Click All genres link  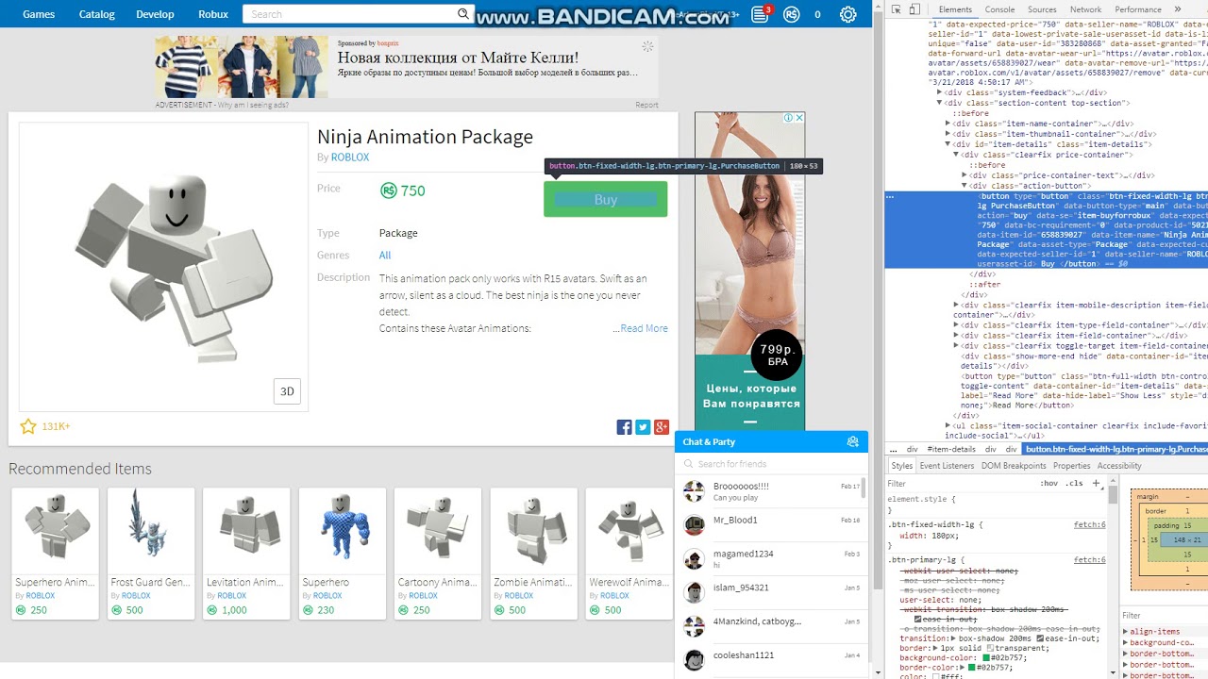pyautogui.click(x=385, y=256)
